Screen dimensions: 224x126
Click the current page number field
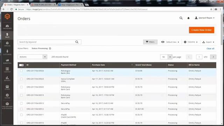tap(199, 57)
